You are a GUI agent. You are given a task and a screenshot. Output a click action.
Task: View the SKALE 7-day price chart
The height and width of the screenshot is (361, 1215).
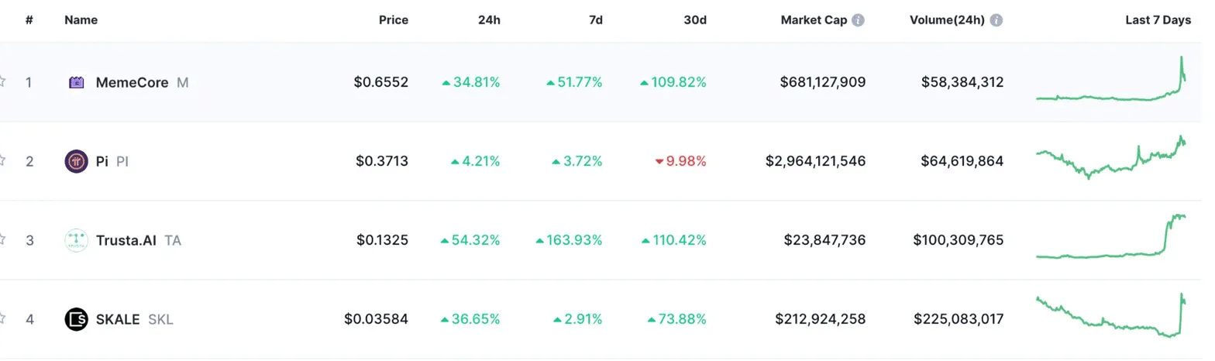pos(1111,316)
